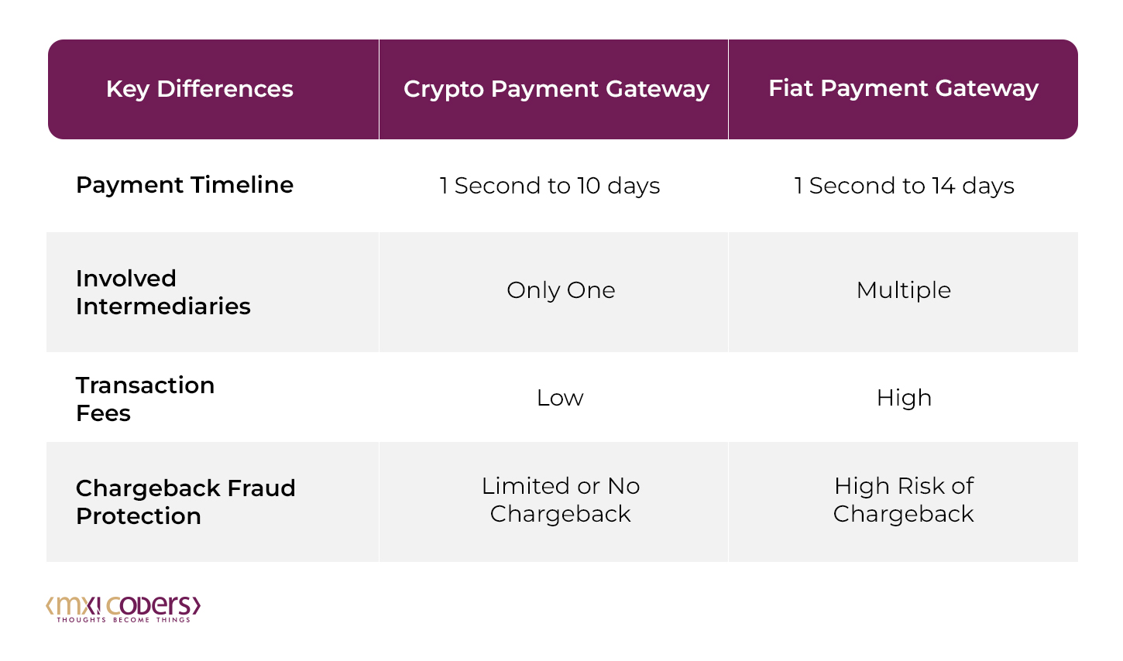Select the Chargeback Fraud Protection label
This screenshot has height=661, width=1123.
pos(185,502)
